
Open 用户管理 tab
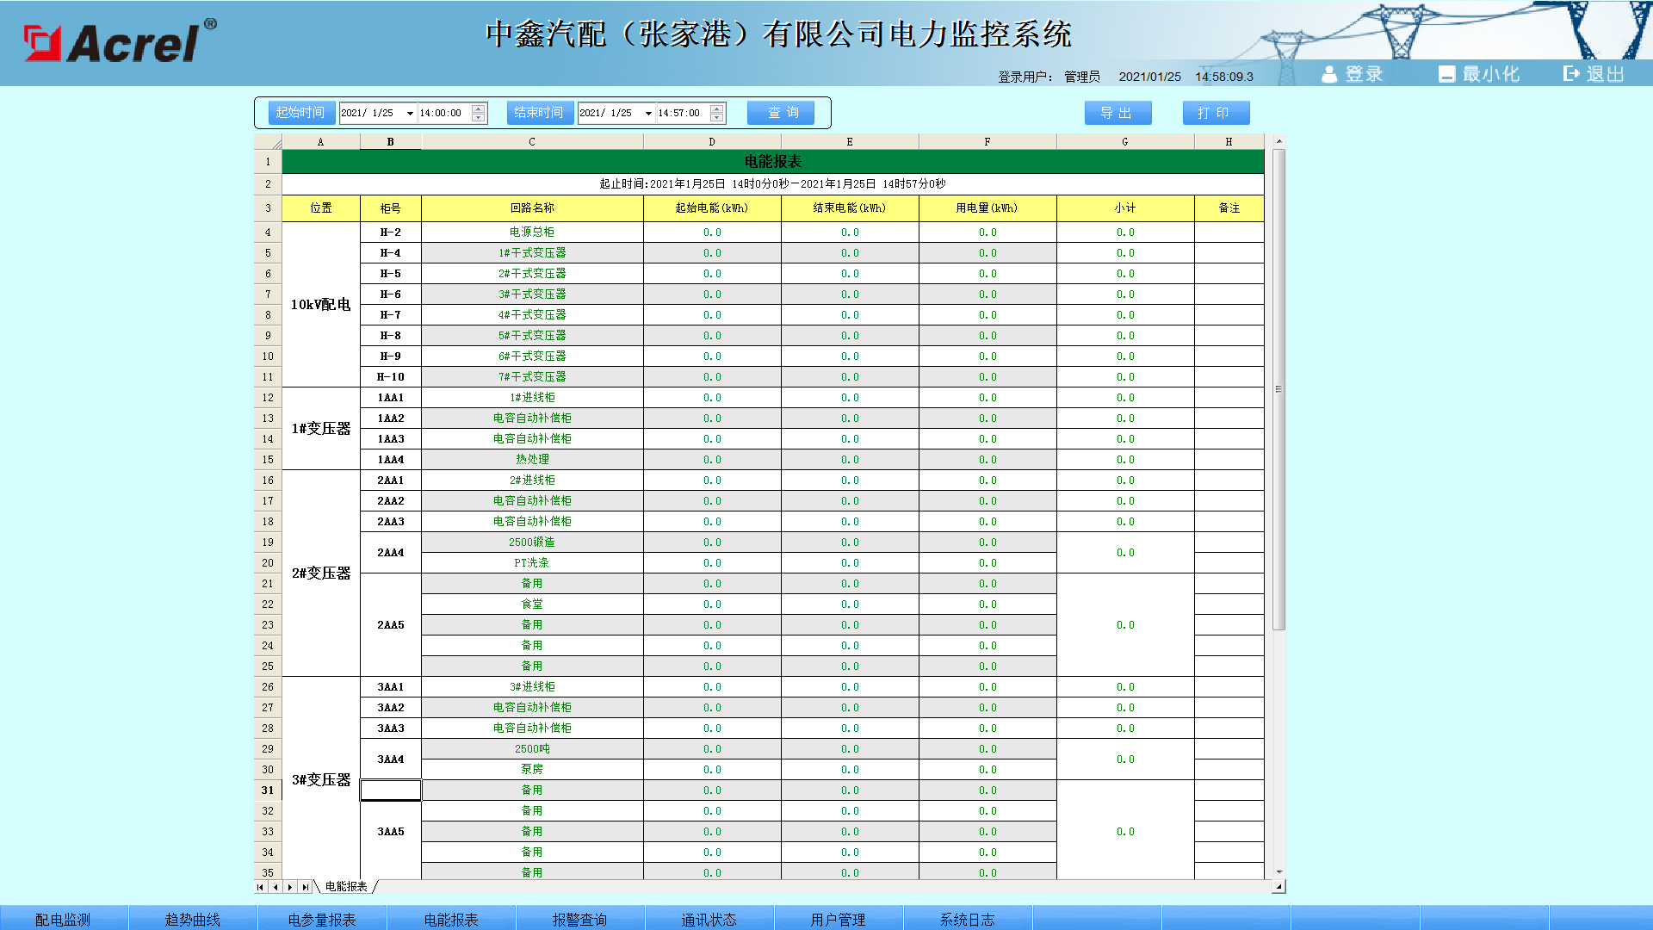[x=839, y=919]
